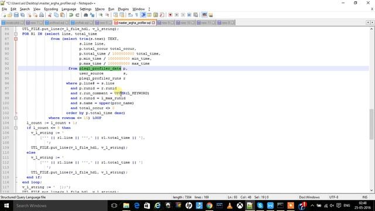Click the Close document toolbar icon

(29, 15)
